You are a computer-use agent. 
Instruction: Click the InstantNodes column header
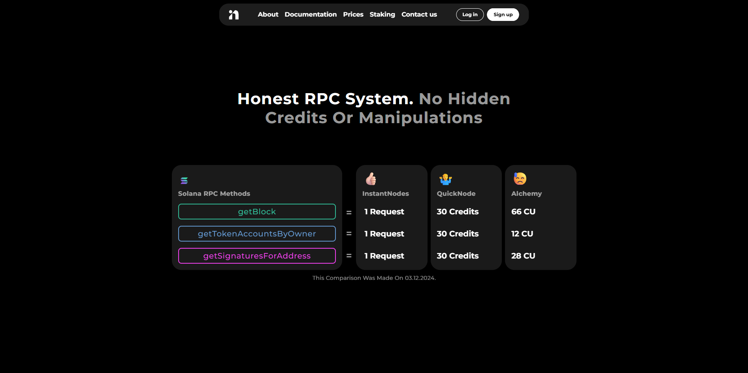[x=385, y=193]
